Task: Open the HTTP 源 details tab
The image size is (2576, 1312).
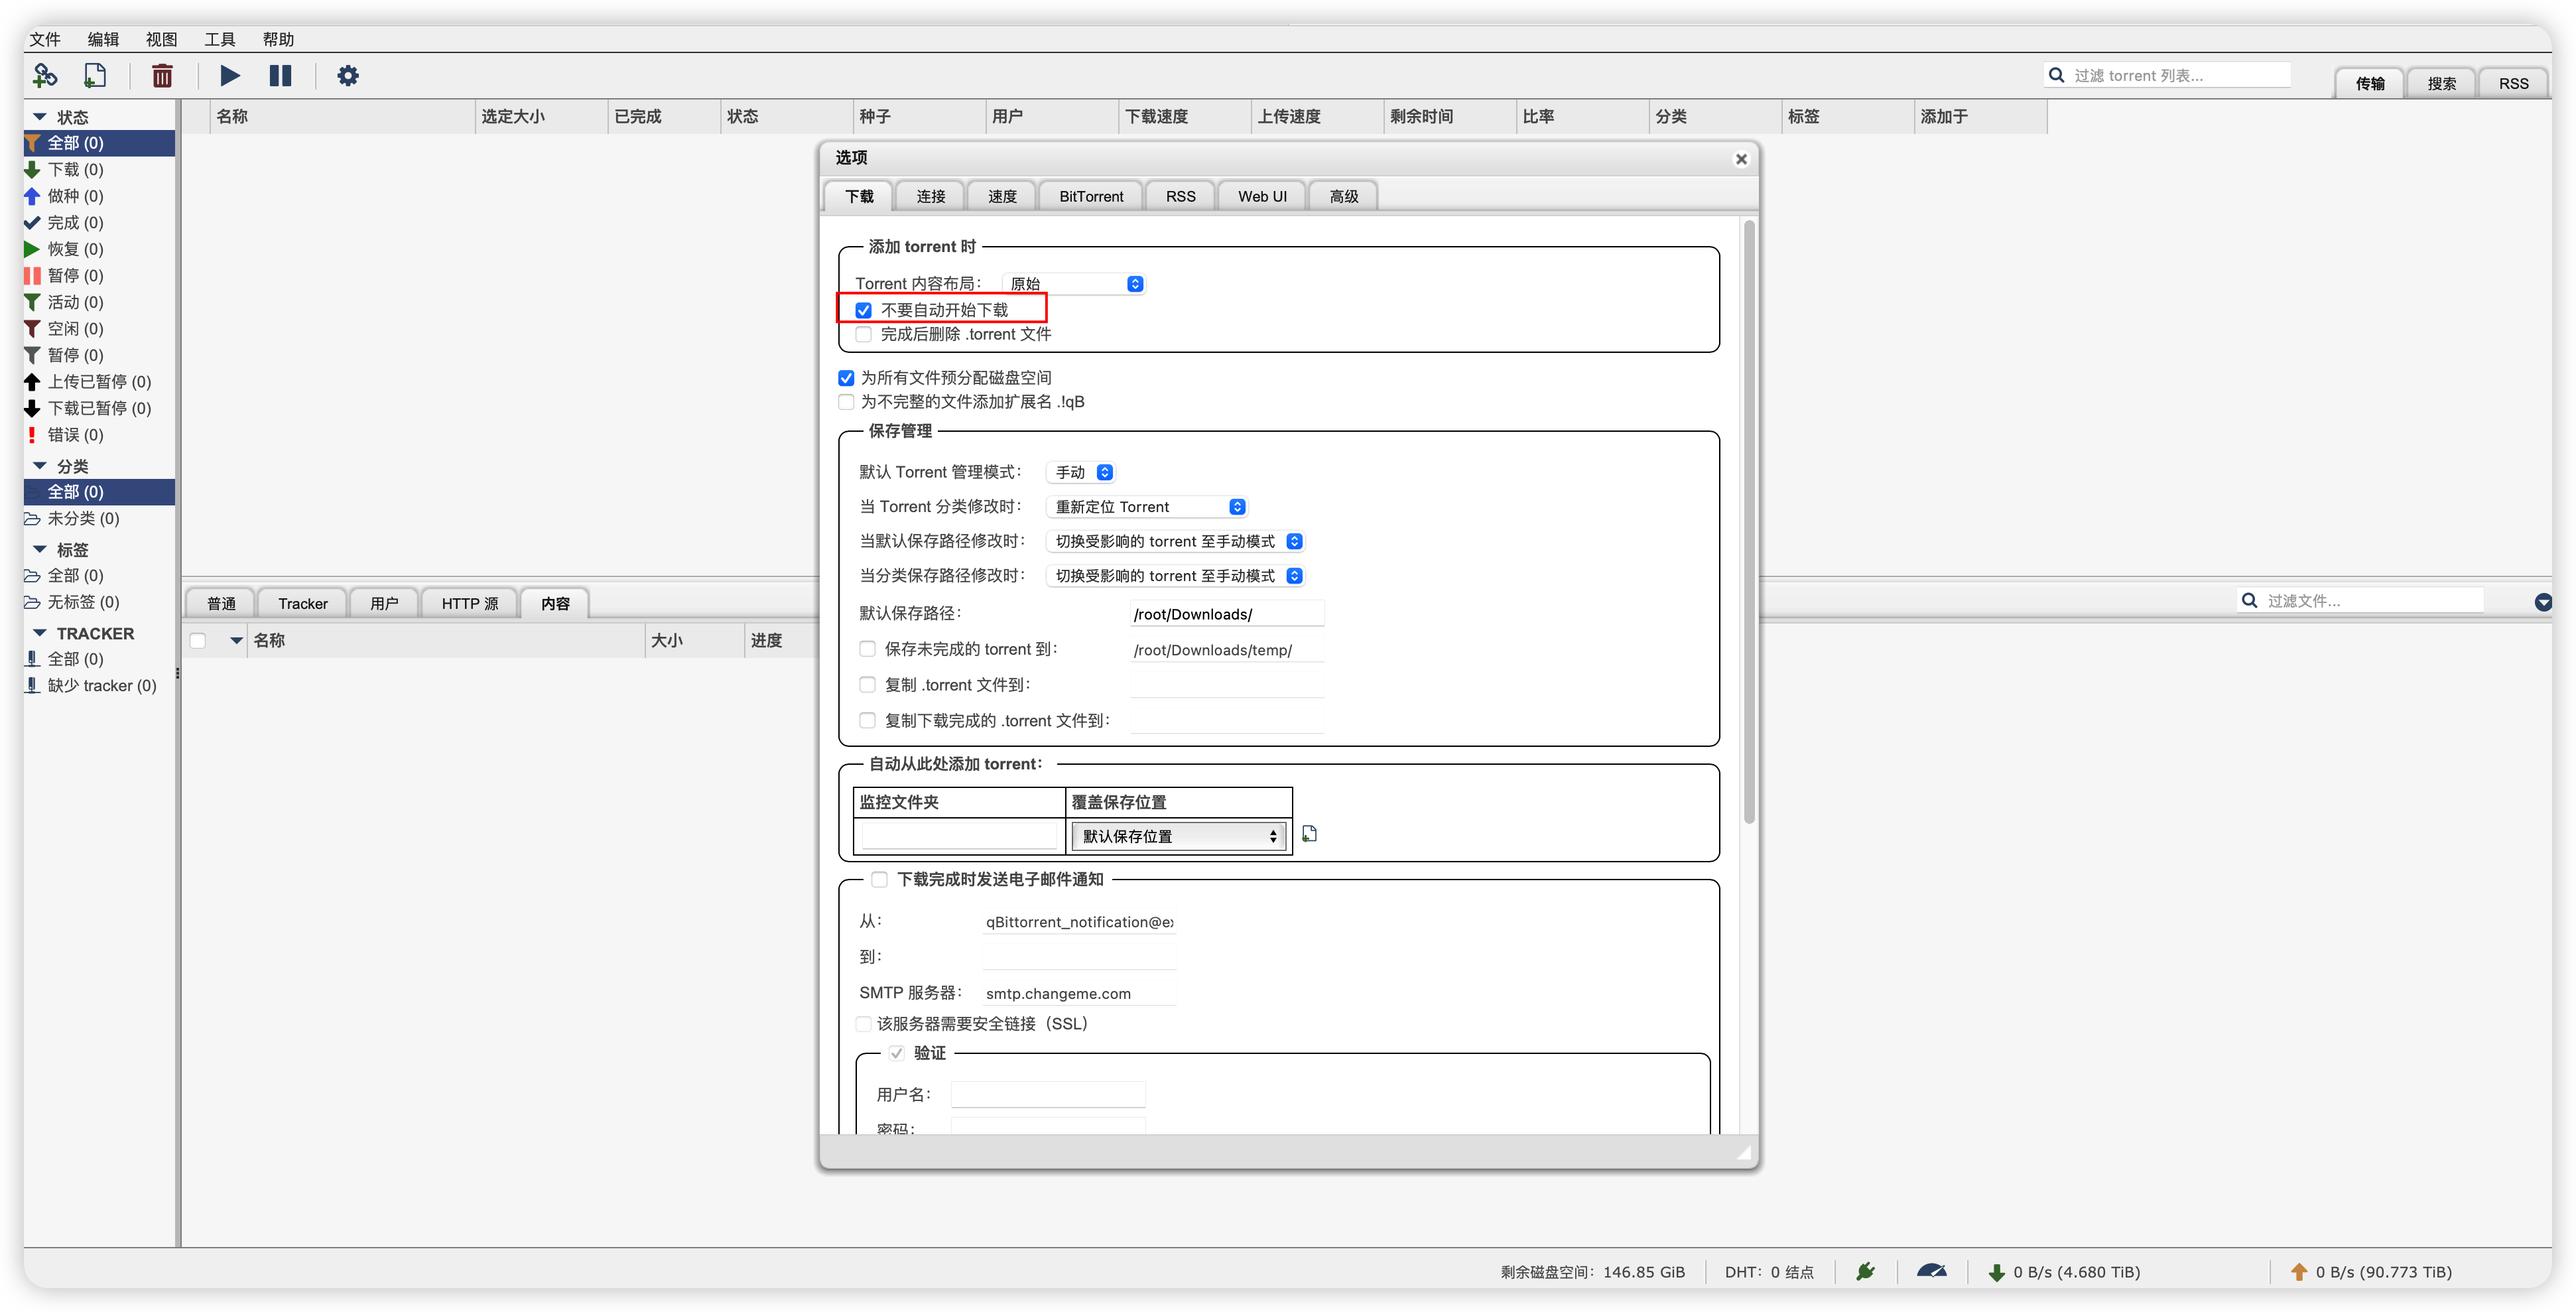Action: 470,603
